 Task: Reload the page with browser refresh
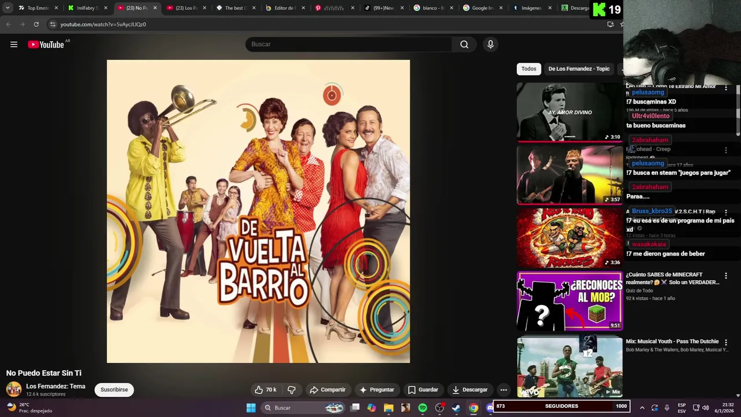(x=36, y=24)
